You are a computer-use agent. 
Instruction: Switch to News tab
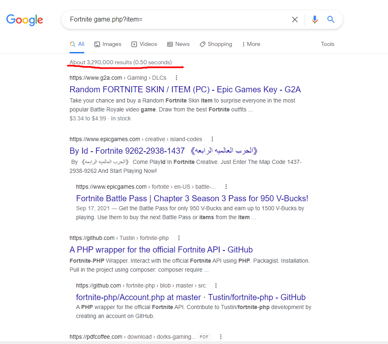(x=178, y=44)
